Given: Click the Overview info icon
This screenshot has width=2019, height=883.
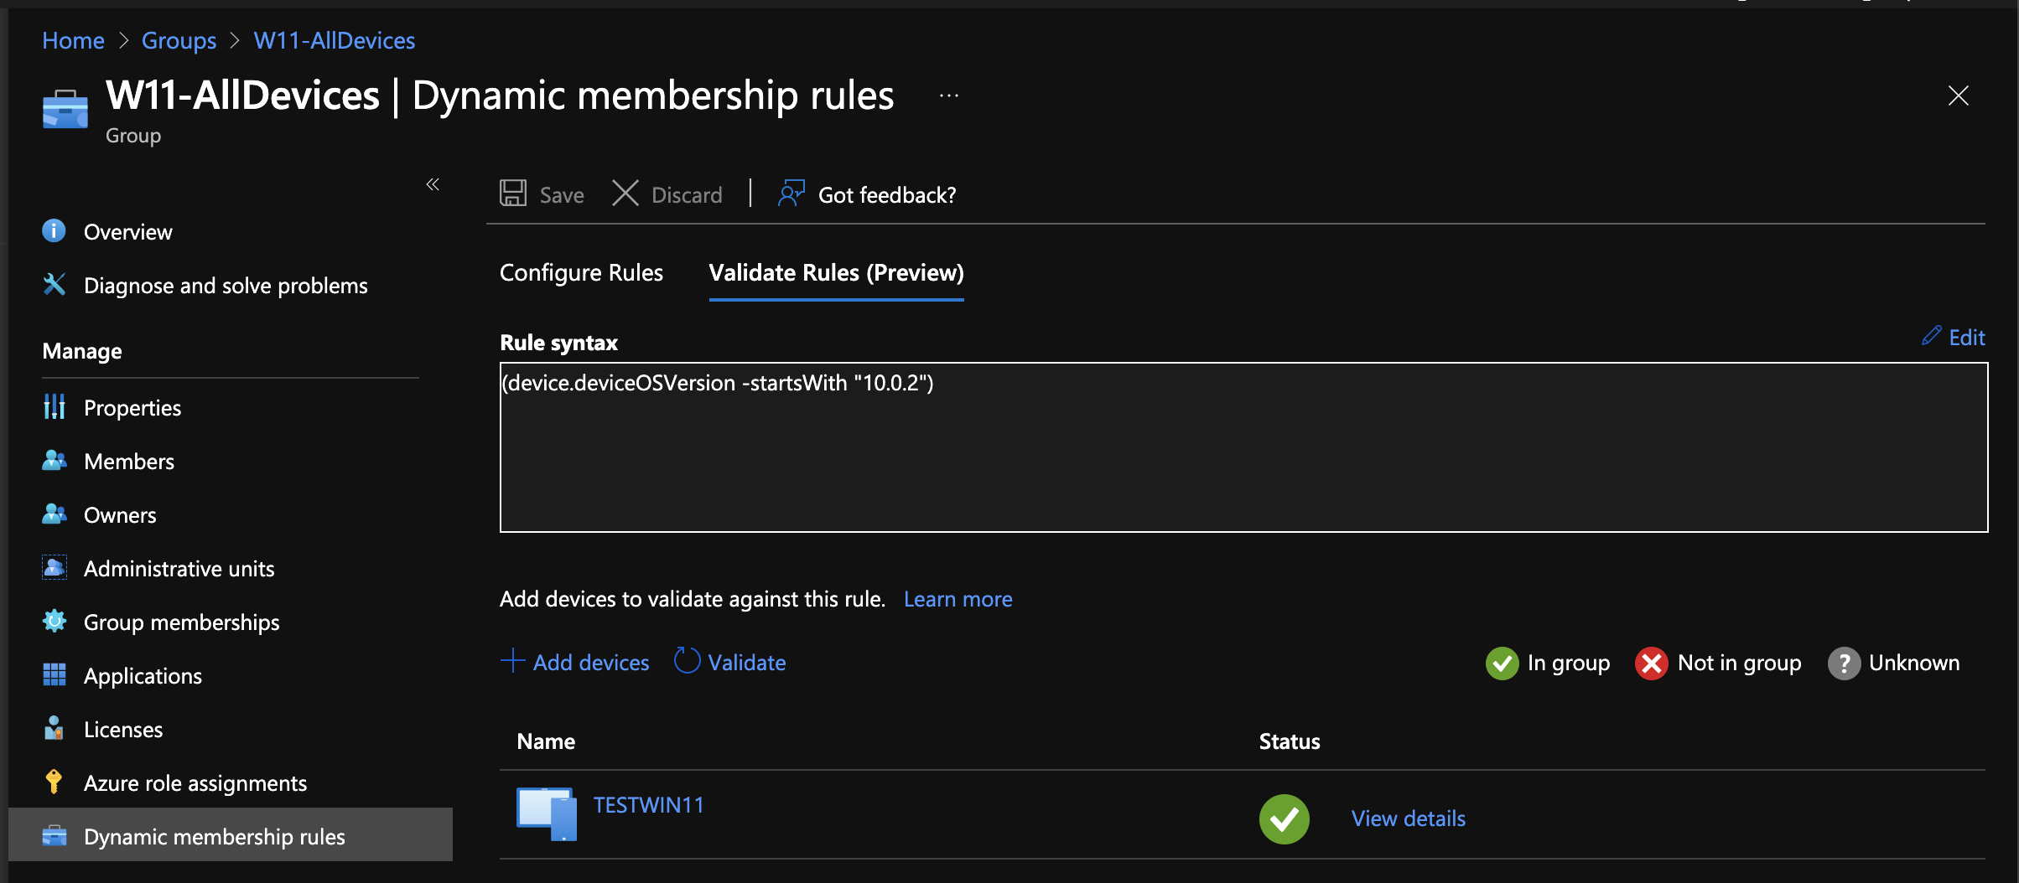Looking at the screenshot, I should tap(54, 231).
